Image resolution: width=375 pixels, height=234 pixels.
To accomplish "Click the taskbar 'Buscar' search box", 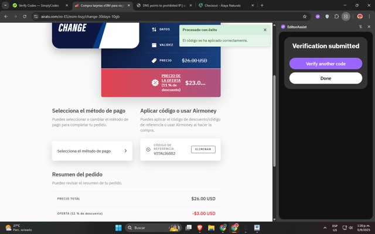I will (x=153, y=228).
